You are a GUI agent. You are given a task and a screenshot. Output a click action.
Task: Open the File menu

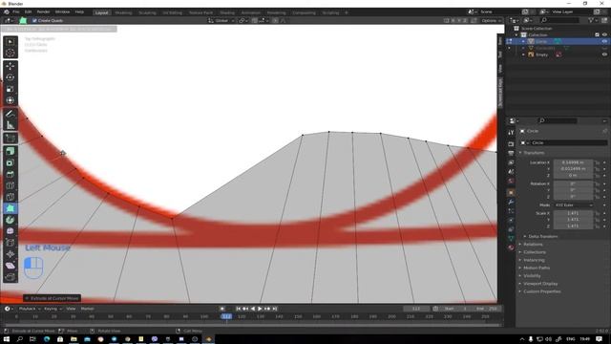point(16,12)
